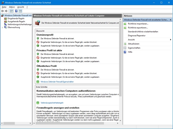
Task: Click the green arrow icon beside Firewall-Eigenschaften link
Action: [x=38, y=82]
